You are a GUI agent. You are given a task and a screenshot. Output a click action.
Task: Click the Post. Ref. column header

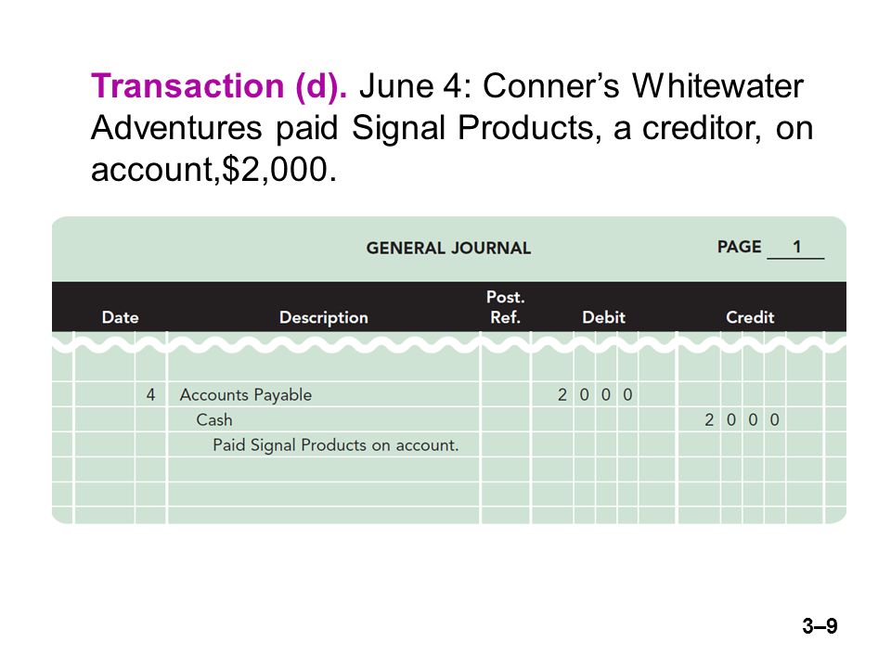point(505,307)
